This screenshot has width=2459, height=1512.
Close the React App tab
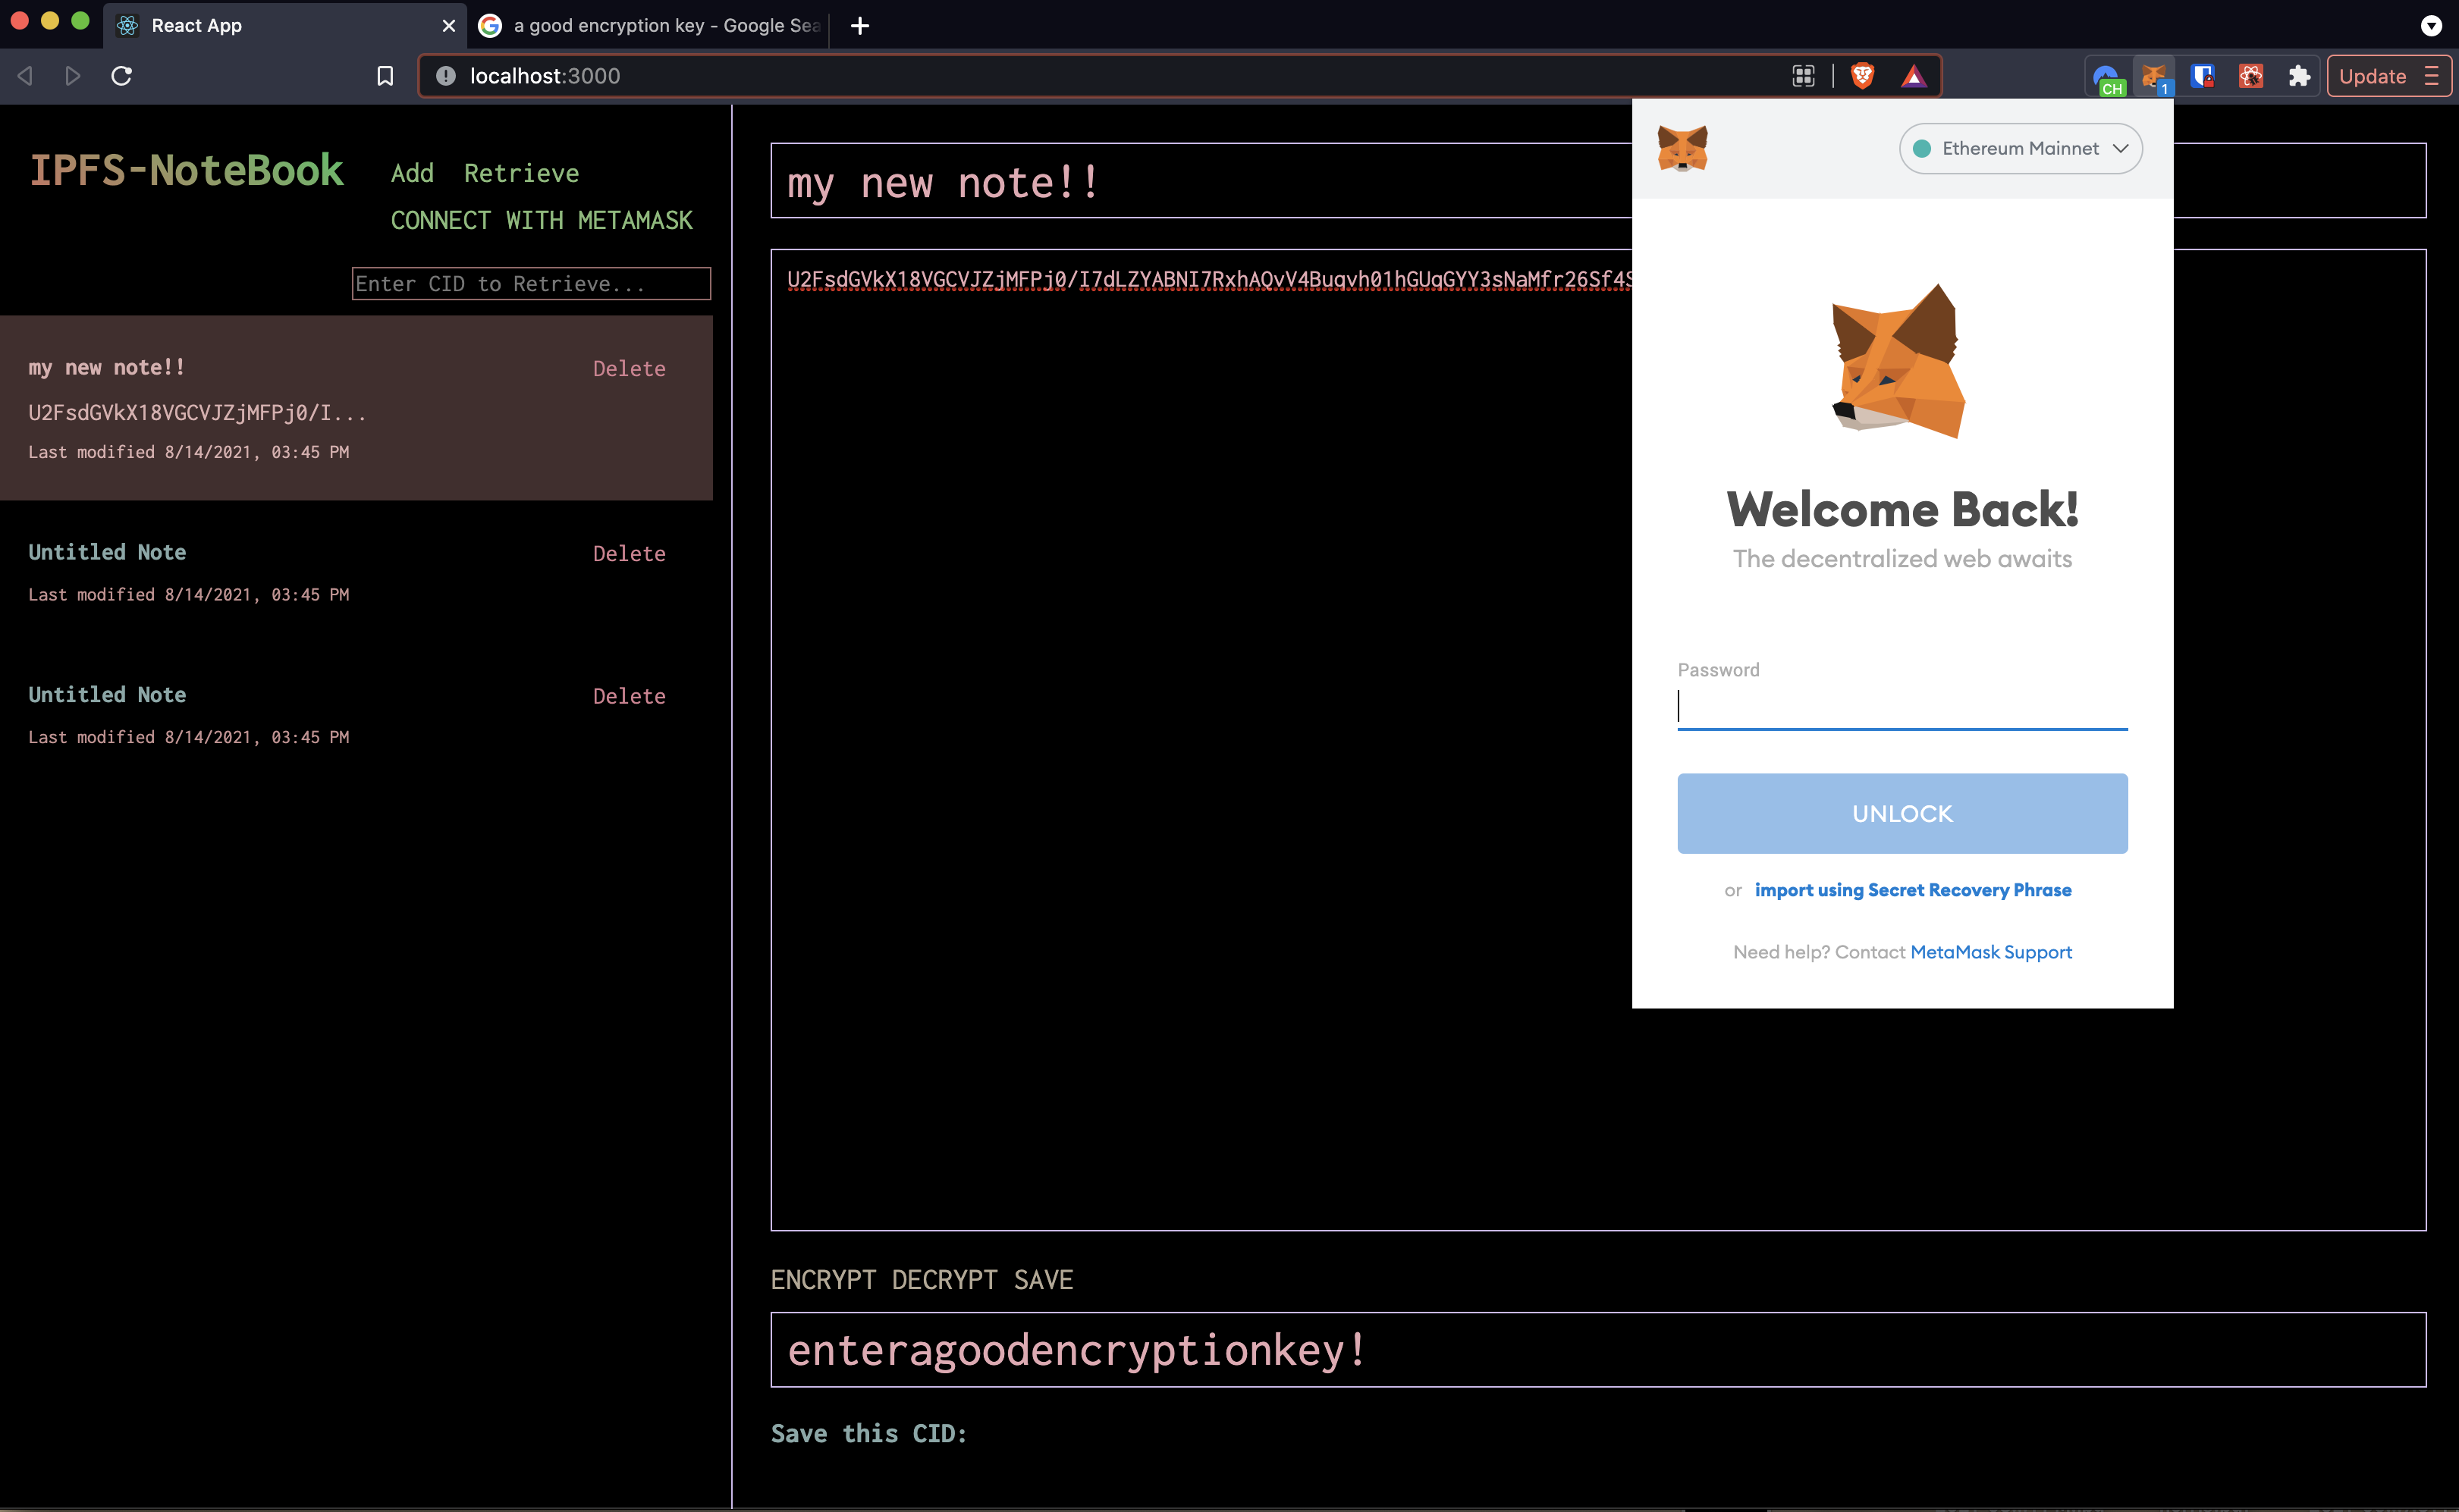448,26
